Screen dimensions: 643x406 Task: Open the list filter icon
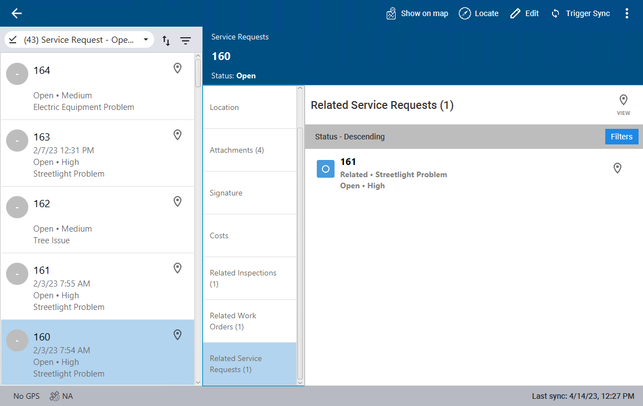(185, 41)
